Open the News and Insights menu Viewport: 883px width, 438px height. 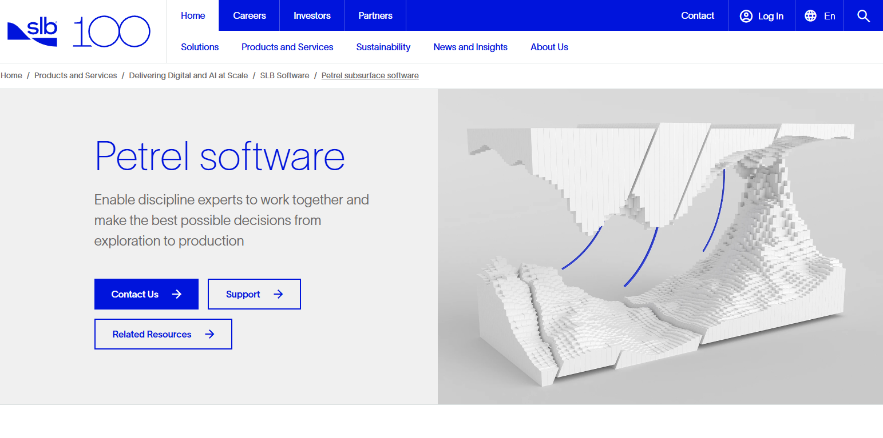(x=470, y=47)
